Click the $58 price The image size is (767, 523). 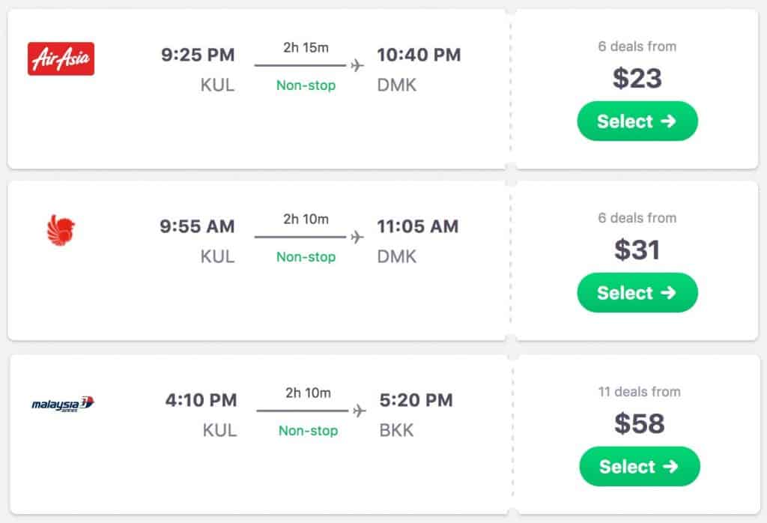point(639,423)
